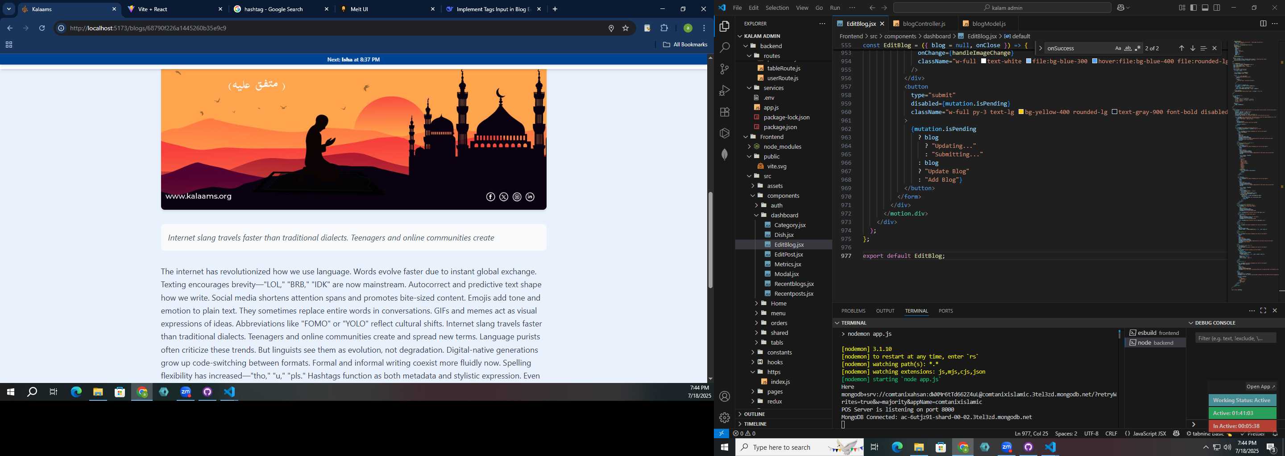Open the Chrome extensions puzzle icon

[664, 28]
